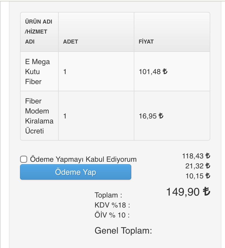Viewport: 225px width, 248px height.
Task: Click quantity 1 in E Mega Kutu Fiber row
Action: click(65, 72)
